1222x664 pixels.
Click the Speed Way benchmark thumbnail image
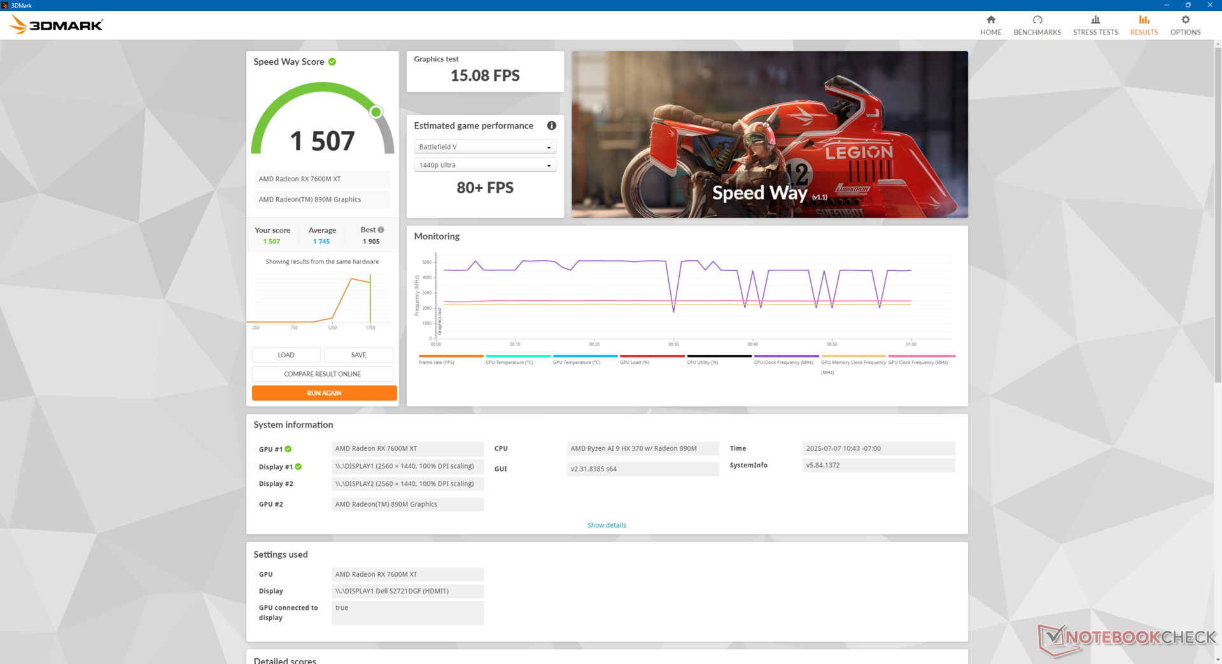coord(769,135)
